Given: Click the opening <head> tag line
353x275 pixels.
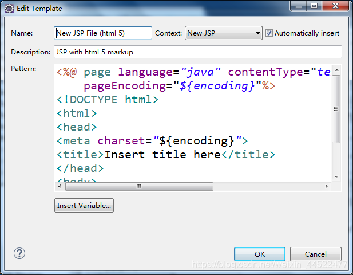Looking at the screenshot, I should [x=77, y=127].
